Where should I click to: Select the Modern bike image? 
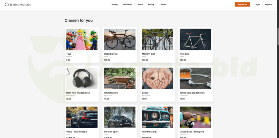[158, 39]
